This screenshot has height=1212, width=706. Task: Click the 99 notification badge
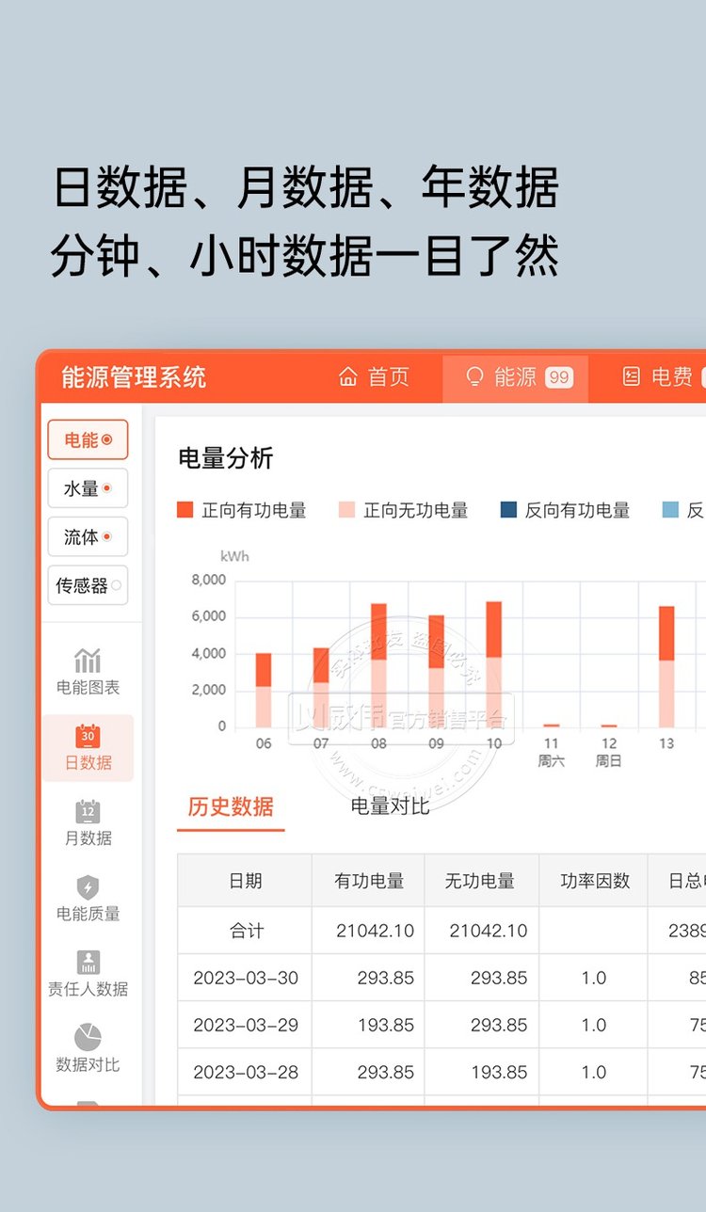[559, 377]
